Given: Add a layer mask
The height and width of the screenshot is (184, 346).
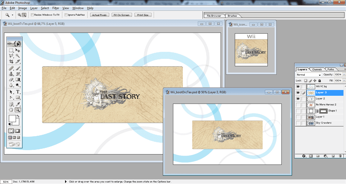Looking at the screenshot, I should (311, 156).
